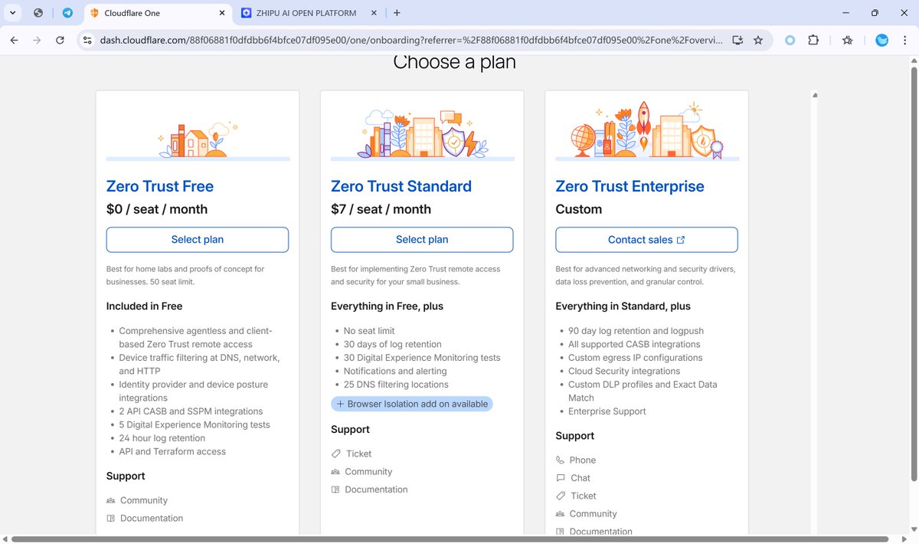Viewport: 919px width, 544px height.
Task: Click Contact sales for Enterprise
Action: click(646, 240)
